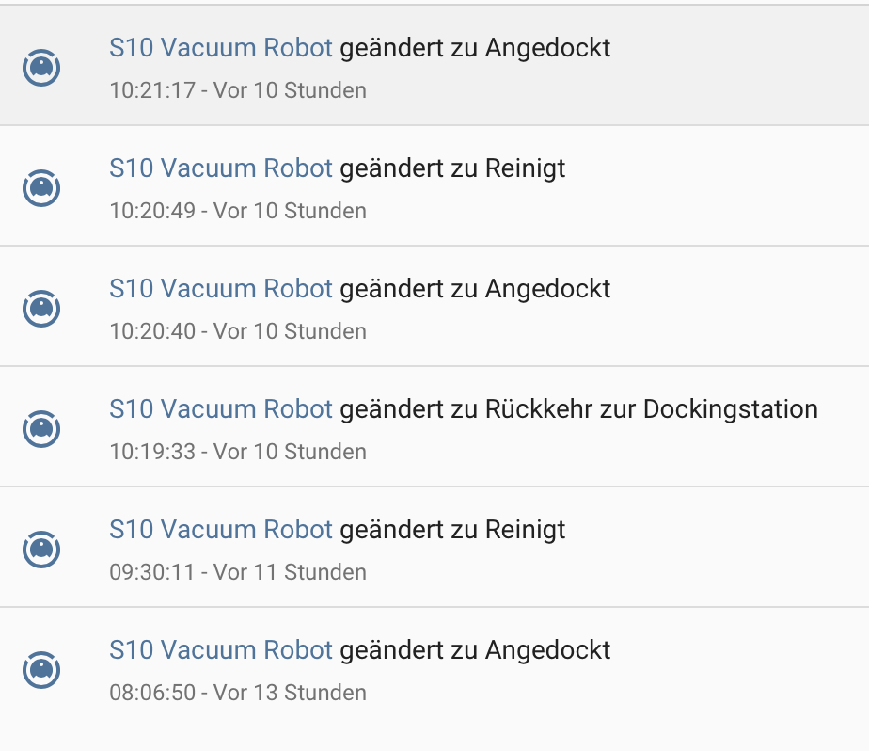The width and height of the screenshot is (869, 751).
Task: Select the 08:06:50 - Vor 13 Stunden timestamp
Action: 237,694
